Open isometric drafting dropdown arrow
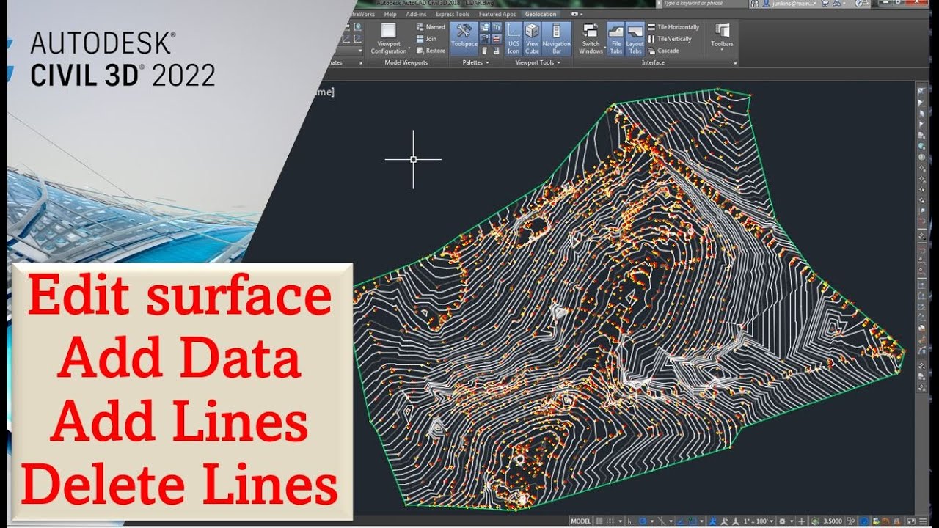This screenshot has height=528, width=939. [x=671, y=521]
